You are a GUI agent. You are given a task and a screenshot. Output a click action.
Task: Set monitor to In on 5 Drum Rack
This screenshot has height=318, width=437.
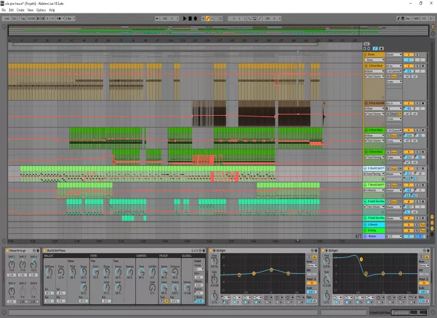[x=388, y=152]
